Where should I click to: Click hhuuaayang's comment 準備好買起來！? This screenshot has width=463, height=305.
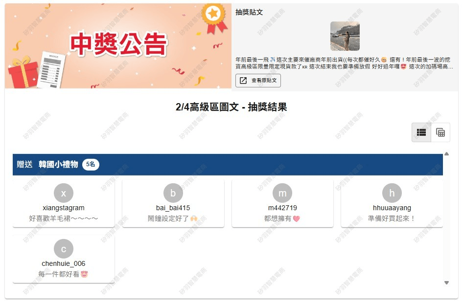click(392, 218)
